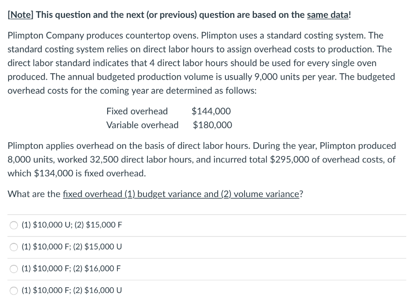
Task: Select radio button for "(1) $10,000 U; (2) $15,000 F"
Action: tap(13, 225)
